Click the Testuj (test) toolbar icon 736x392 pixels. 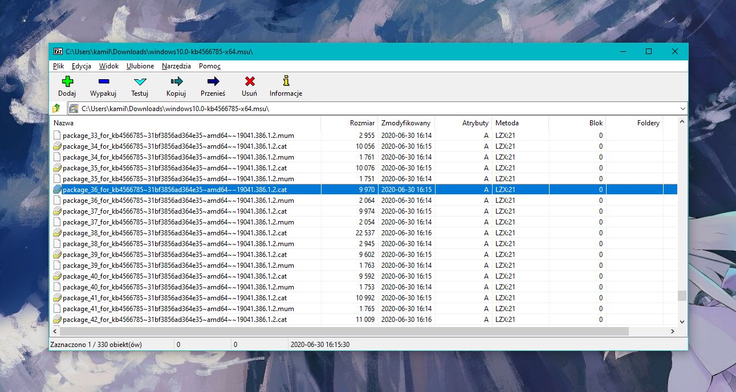point(140,81)
